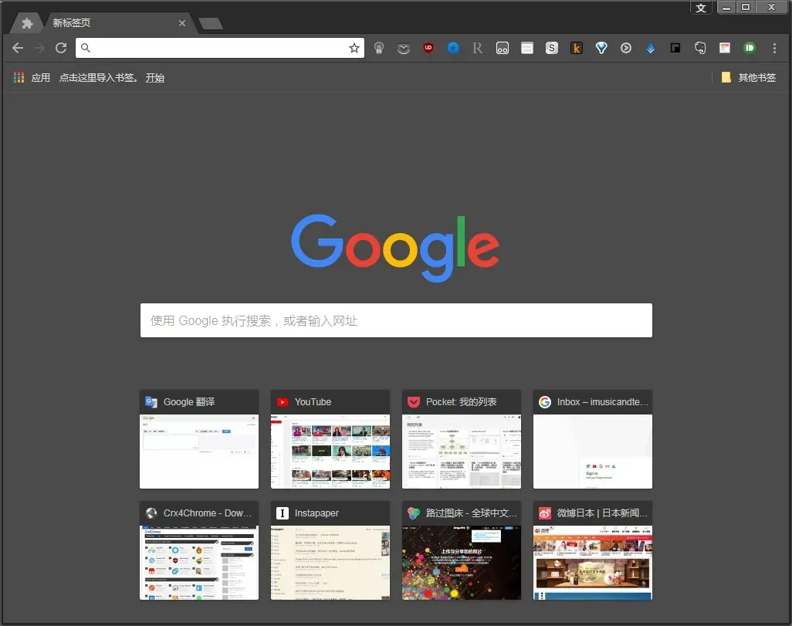Image resolution: width=792 pixels, height=626 pixels.
Task: Click the circled arrow extension icon
Action: 626,48
